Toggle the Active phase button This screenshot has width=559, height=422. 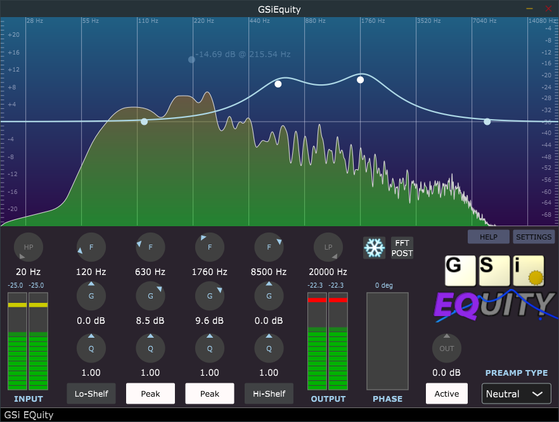(x=446, y=393)
